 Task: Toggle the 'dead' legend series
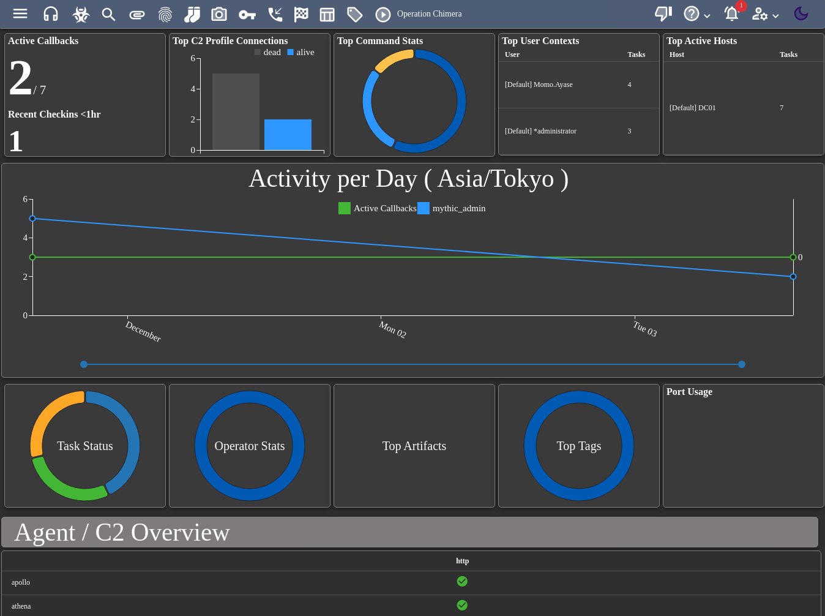click(x=267, y=52)
